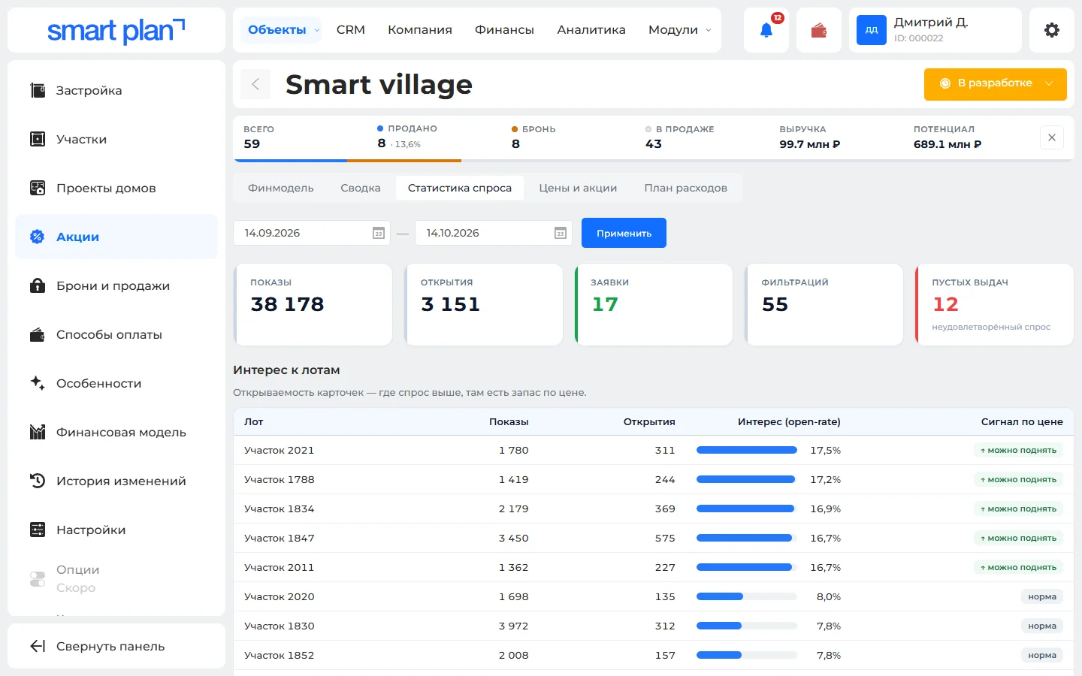Open История изменений section
1082x676 pixels.
click(116, 481)
